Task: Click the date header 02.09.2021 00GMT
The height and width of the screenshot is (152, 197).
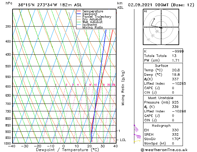Action: pyautogui.click(x=148, y=5)
